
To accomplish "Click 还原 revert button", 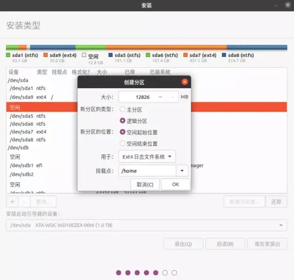I will pos(276,202).
